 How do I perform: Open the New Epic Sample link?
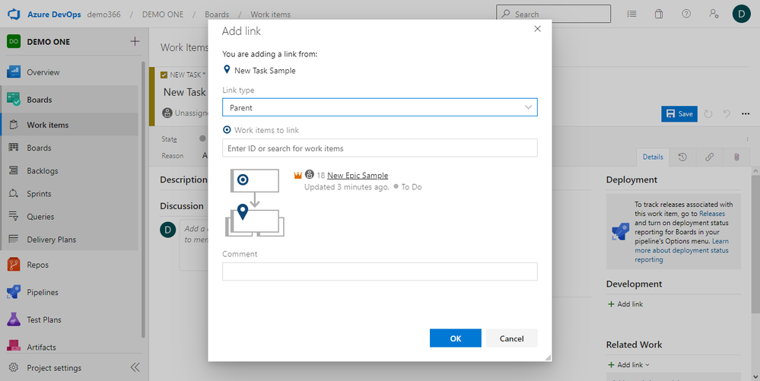click(x=358, y=175)
